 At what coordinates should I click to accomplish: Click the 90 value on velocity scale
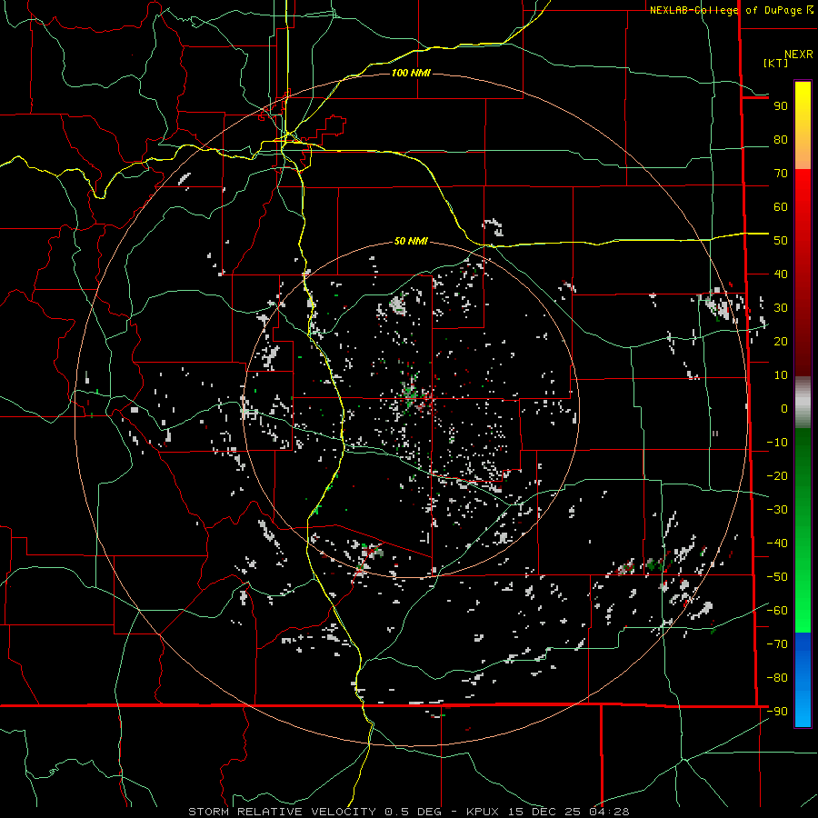tap(781, 106)
